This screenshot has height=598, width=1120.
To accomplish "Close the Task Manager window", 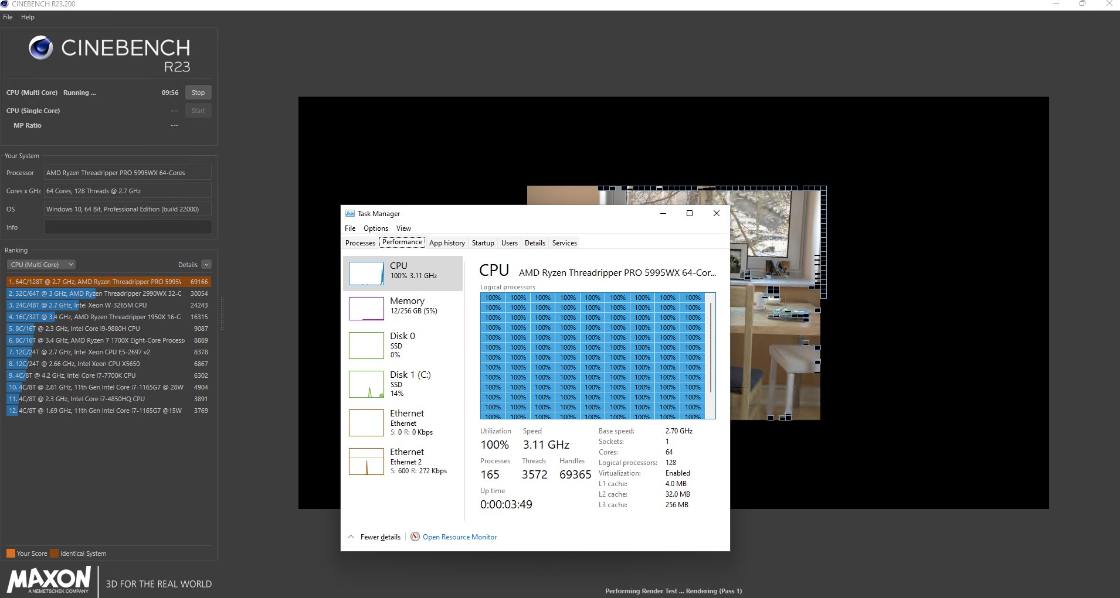I will 716,213.
